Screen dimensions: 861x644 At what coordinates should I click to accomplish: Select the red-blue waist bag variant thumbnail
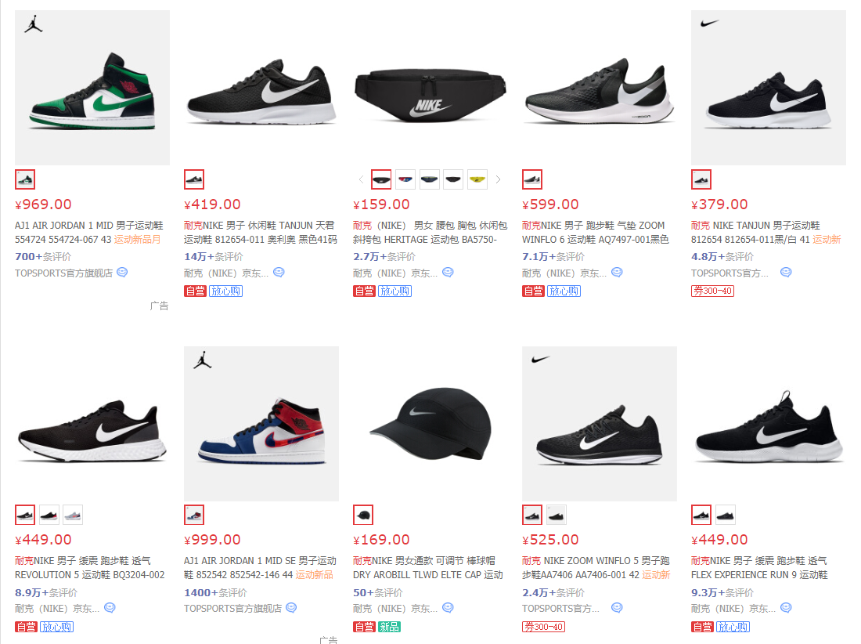[x=405, y=179]
